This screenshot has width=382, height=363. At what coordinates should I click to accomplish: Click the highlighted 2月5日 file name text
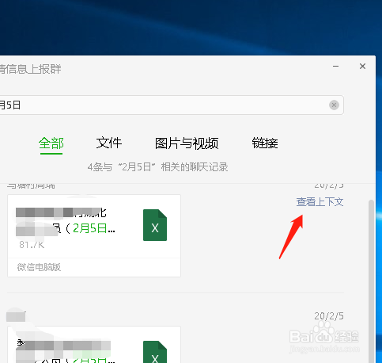pos(89,228)
